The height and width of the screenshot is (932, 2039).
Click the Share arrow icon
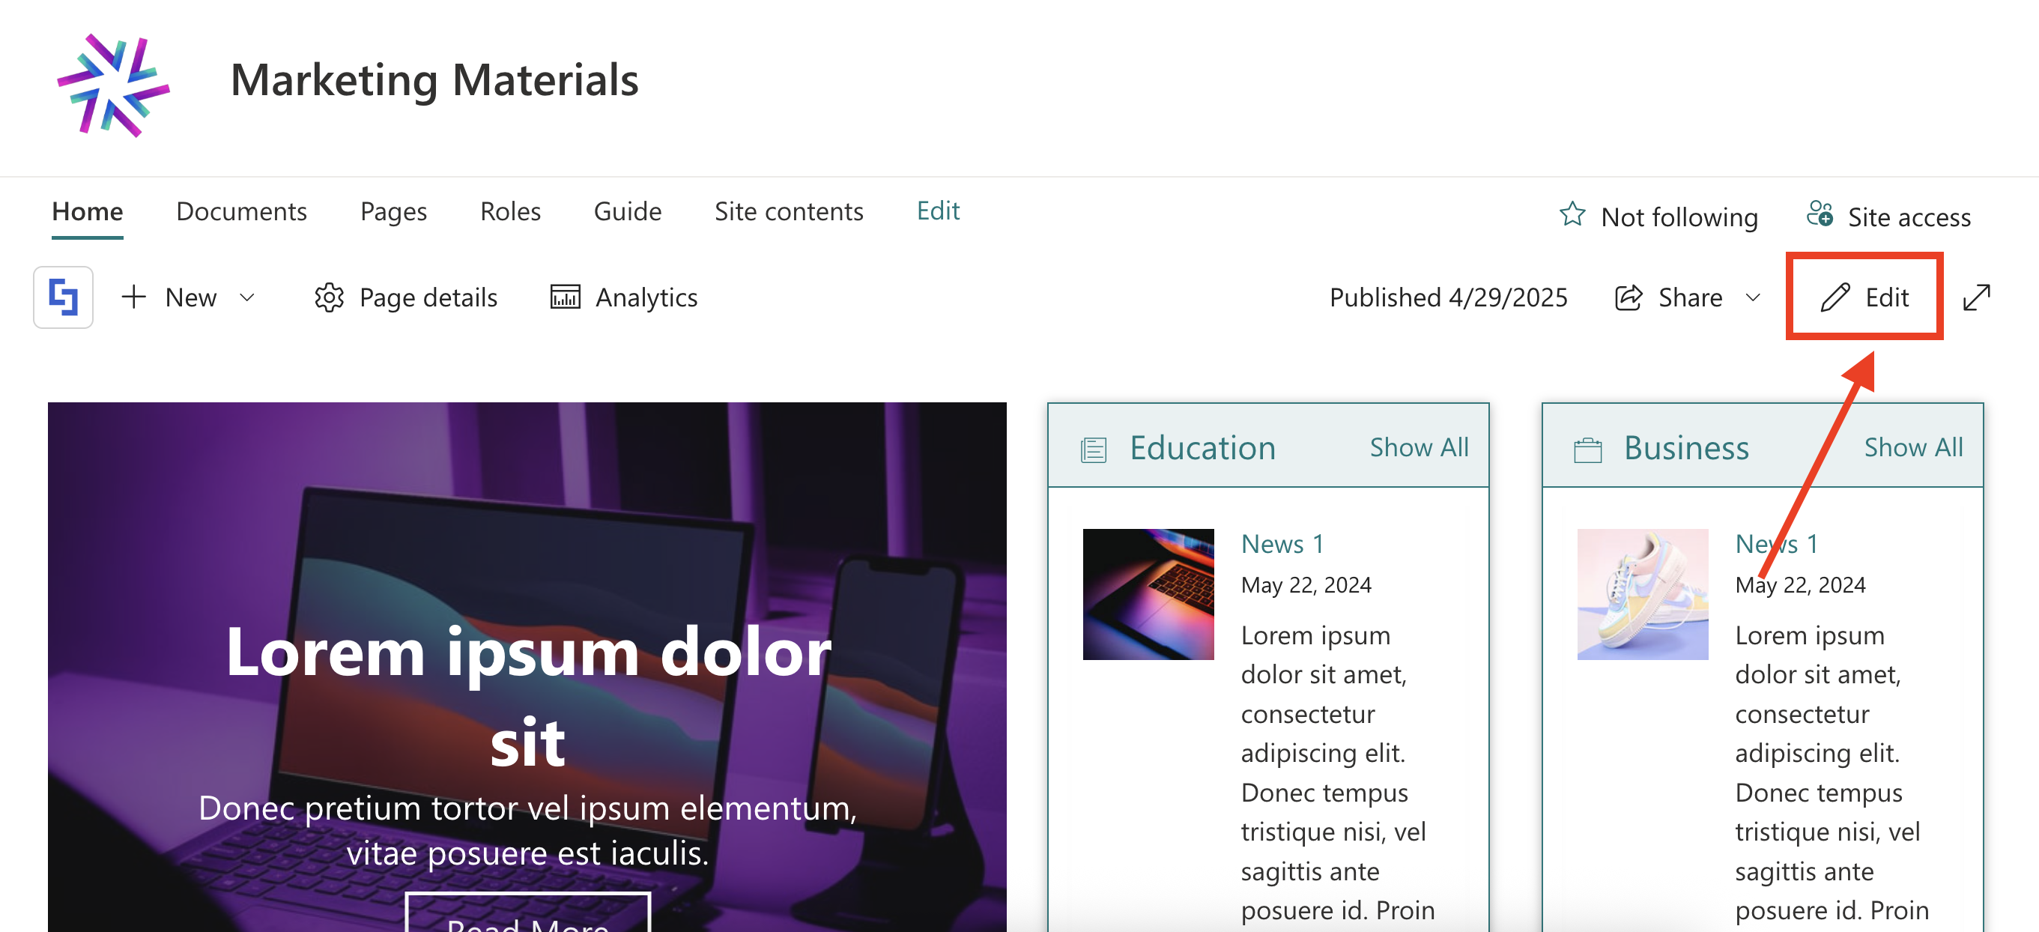1628,297
